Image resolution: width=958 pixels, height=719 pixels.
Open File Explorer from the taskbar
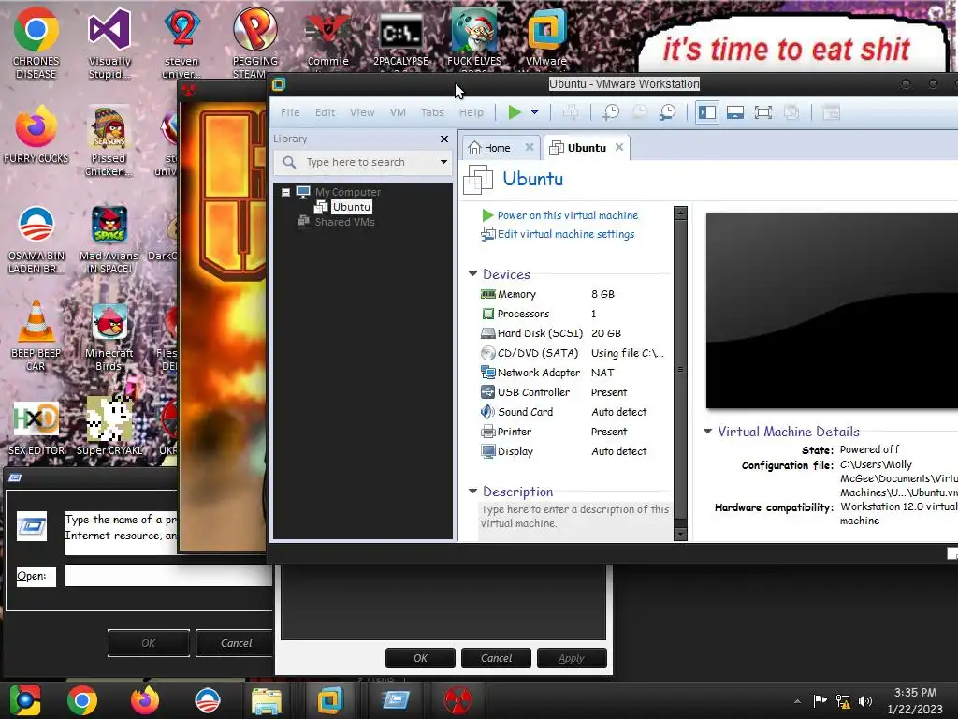pos(267,700)
